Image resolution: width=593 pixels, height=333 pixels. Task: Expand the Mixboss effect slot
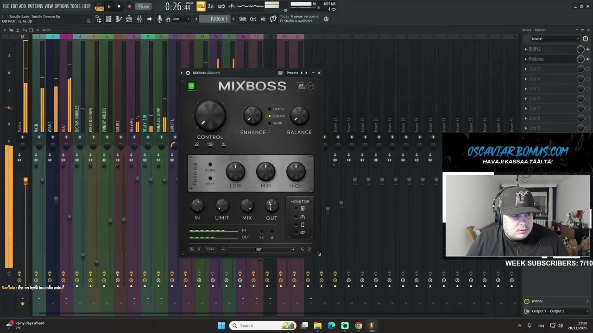click(x=526, y=59)
